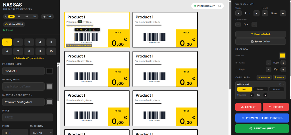Screen dimensions: 291x135
Task: Decrease the price box height
Action: (x=269, y=70)
